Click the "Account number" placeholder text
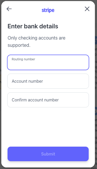The image size is (97, 169). click(27, 81)
